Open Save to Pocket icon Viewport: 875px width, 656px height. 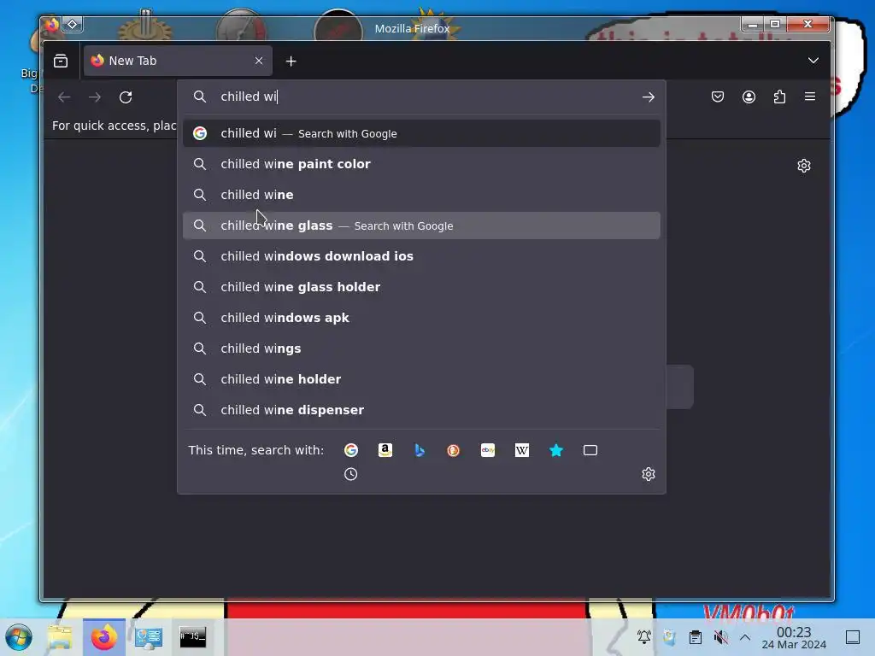click(718, 97)
